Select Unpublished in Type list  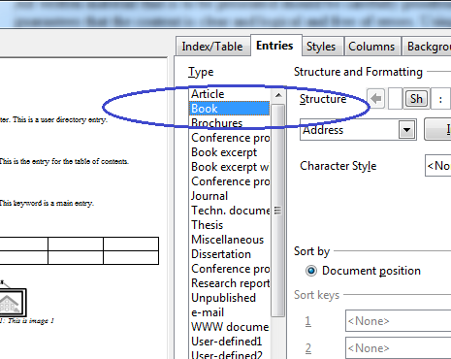point(229,298)
